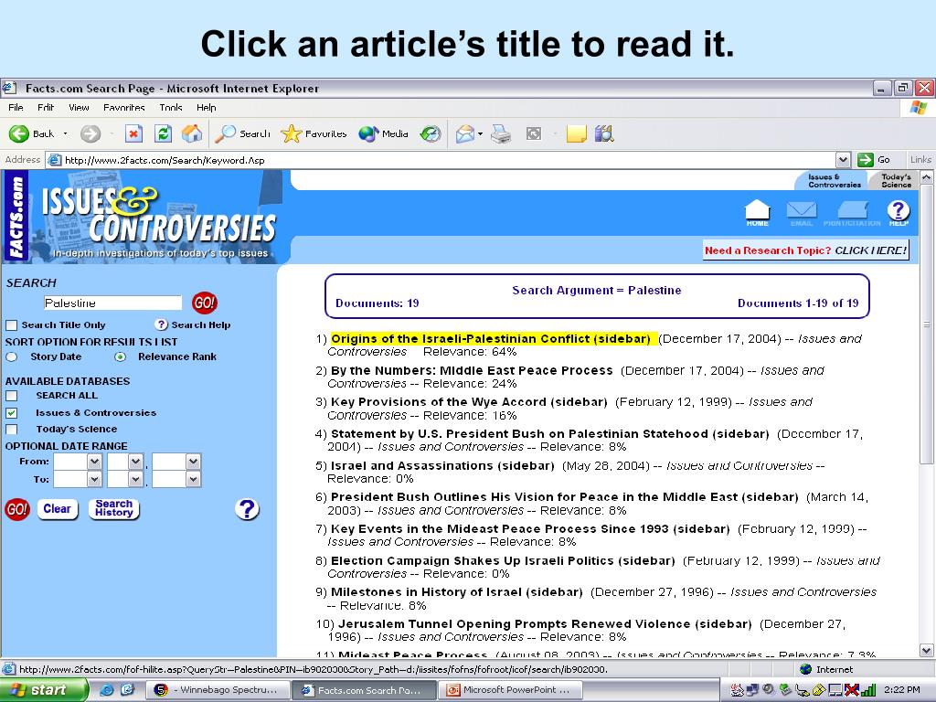Click the Back arrow toolbar button

(x=19, y=133)
